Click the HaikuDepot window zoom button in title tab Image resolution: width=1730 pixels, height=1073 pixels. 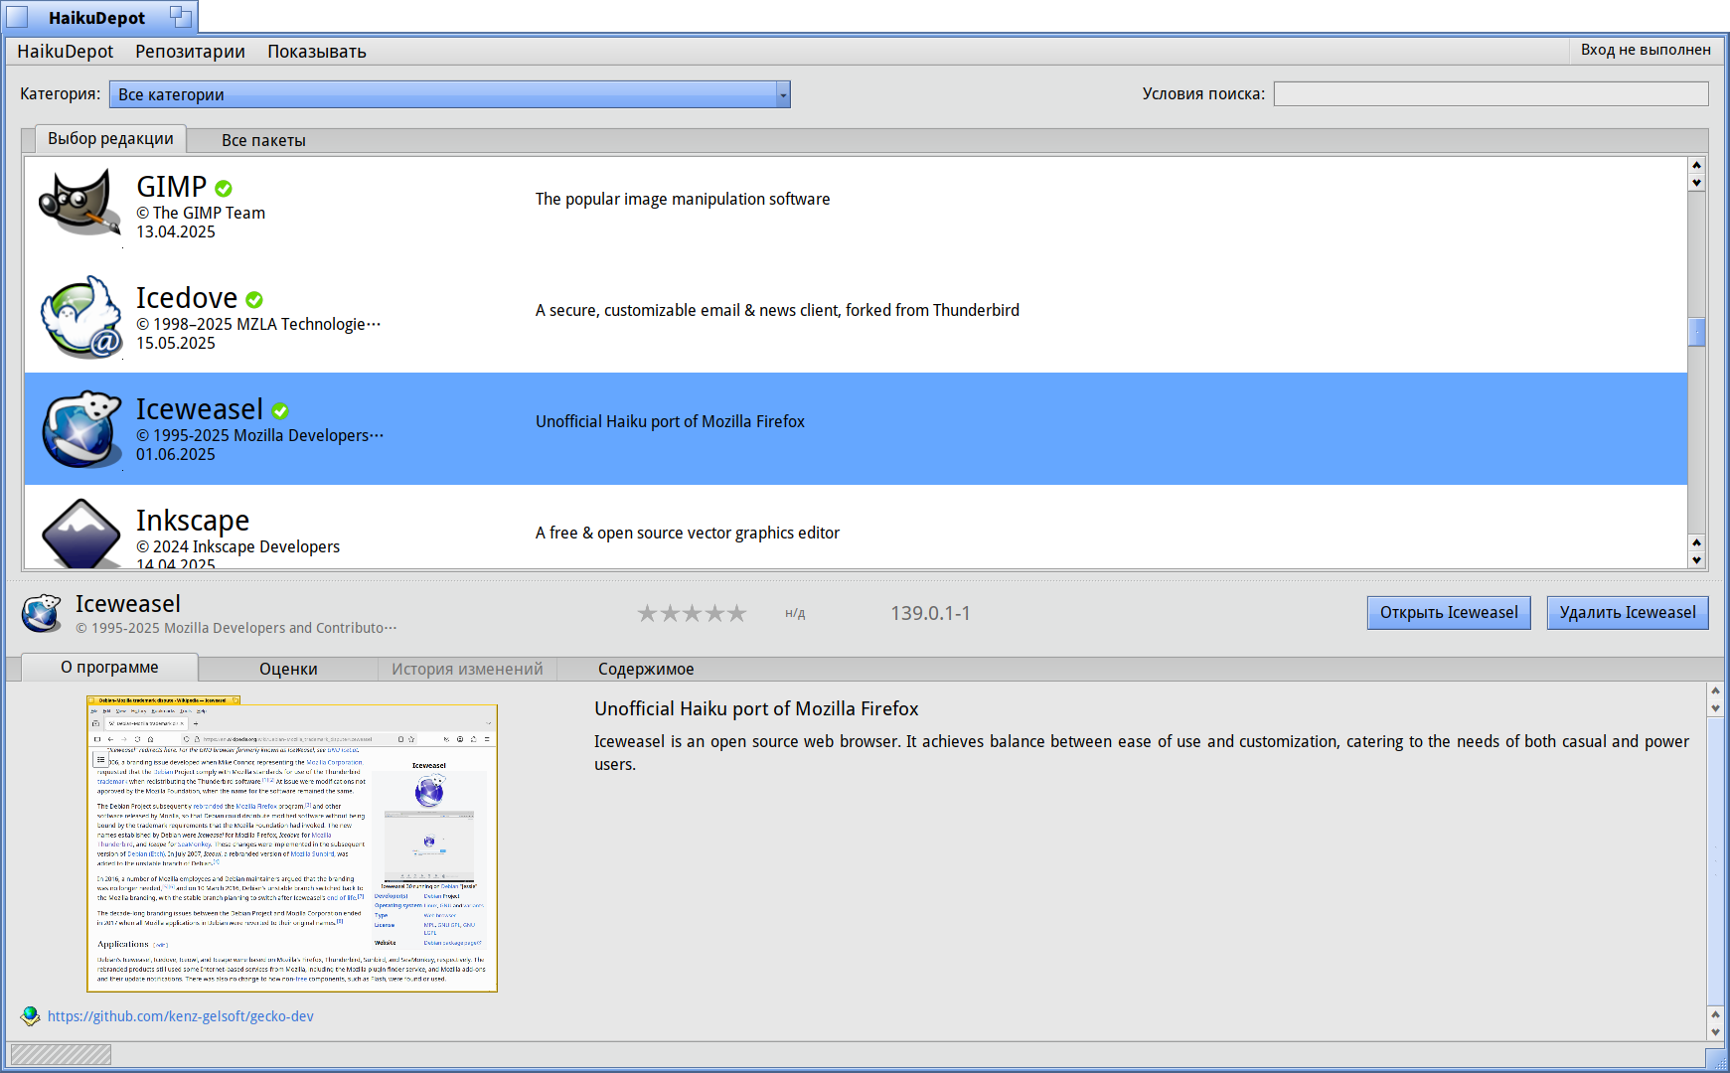coord(180,16)
